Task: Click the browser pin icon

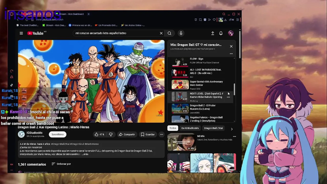Action: 196,20
